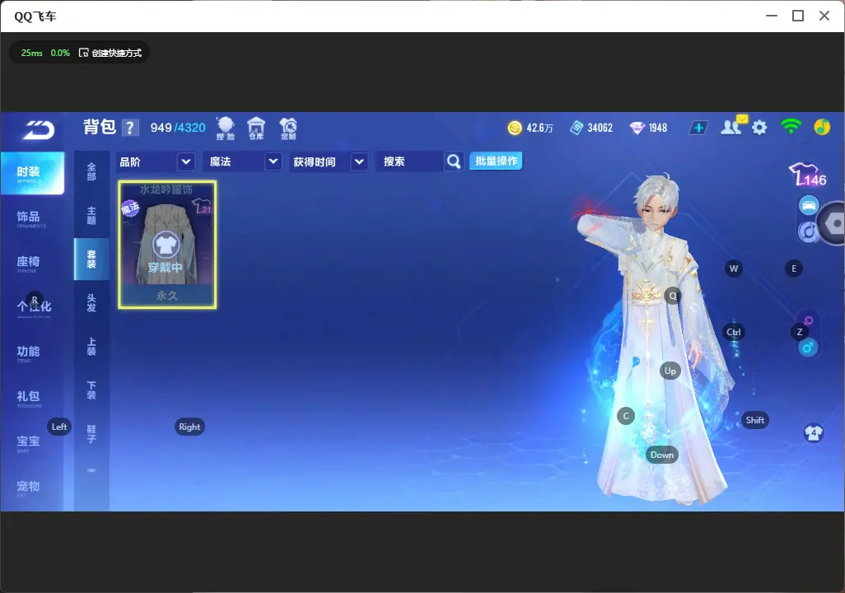The width and height of the screenshot is (845, 593).
Task: Select the 全部 all subcategory
Action: click(91, 172)
